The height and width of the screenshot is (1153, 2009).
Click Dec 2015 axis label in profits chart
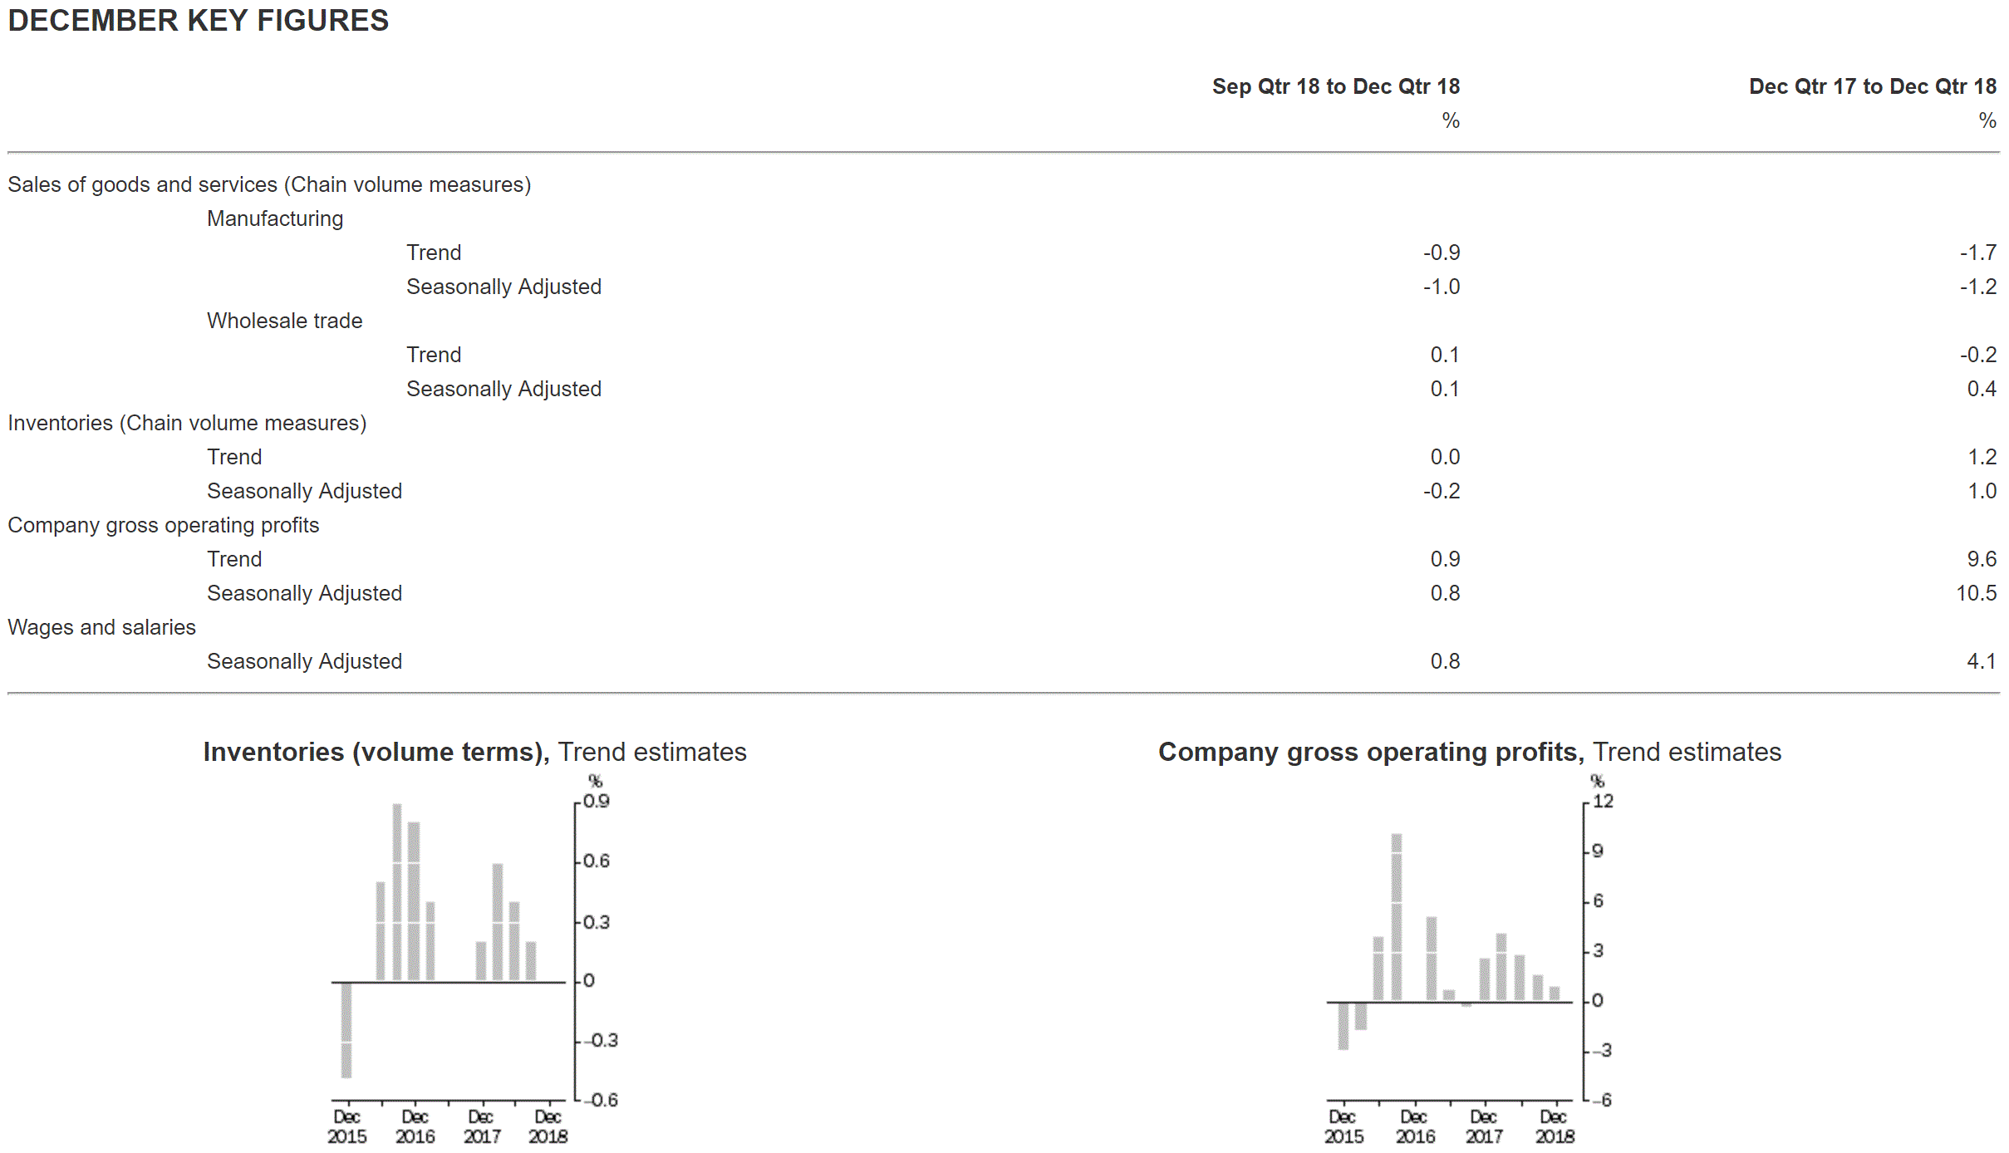[1343, 1126]
